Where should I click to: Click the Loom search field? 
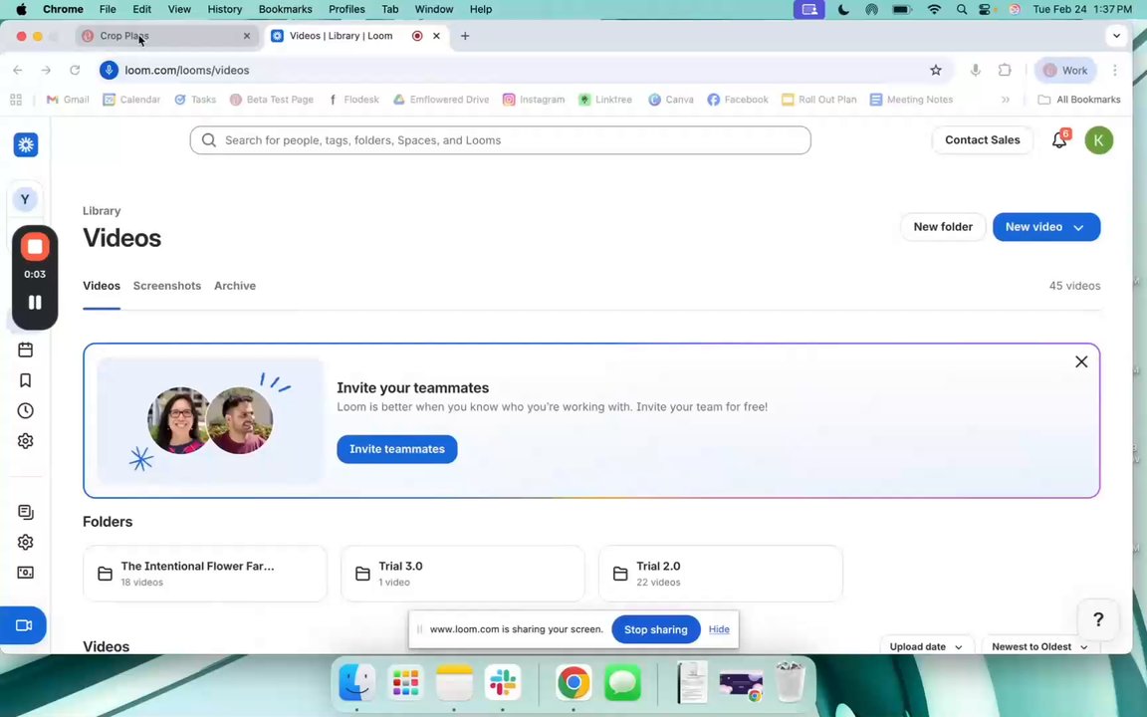point(501,140)
